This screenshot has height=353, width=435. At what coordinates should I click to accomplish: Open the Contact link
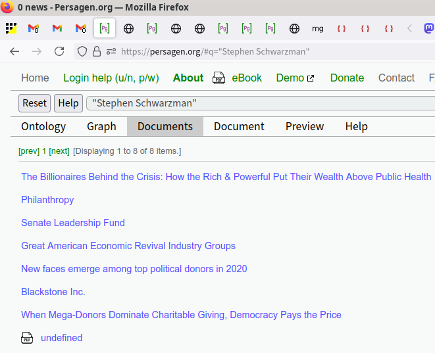pyautogui.click(x=396, y=78)
